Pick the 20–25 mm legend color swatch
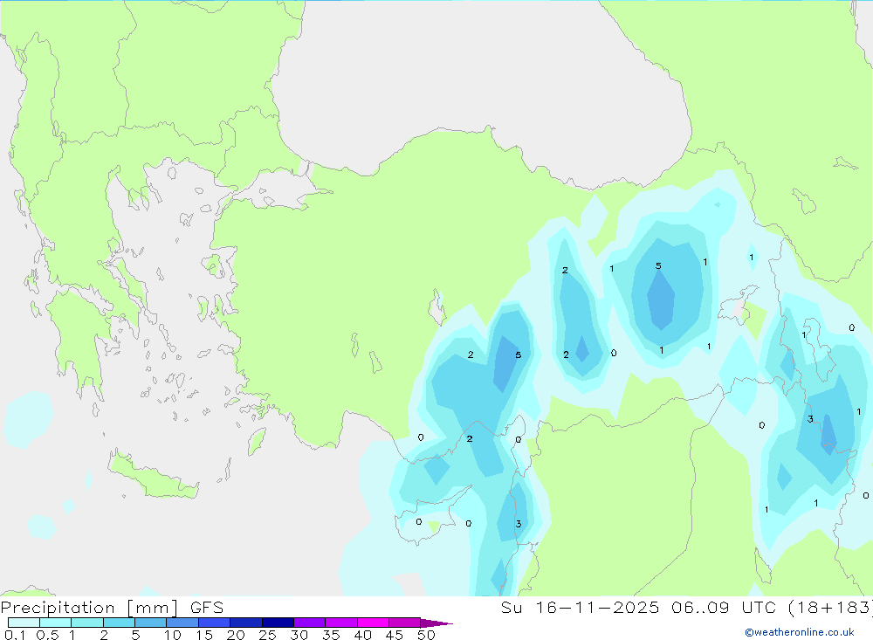 click(x=246, y=623)
